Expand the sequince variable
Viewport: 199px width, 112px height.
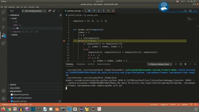[x=11, y=32]
